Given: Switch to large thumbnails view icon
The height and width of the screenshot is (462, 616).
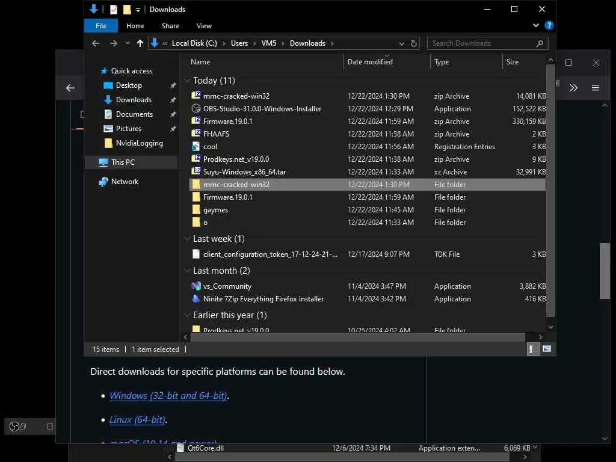Looking at the screenshot, I should point(546,349).
